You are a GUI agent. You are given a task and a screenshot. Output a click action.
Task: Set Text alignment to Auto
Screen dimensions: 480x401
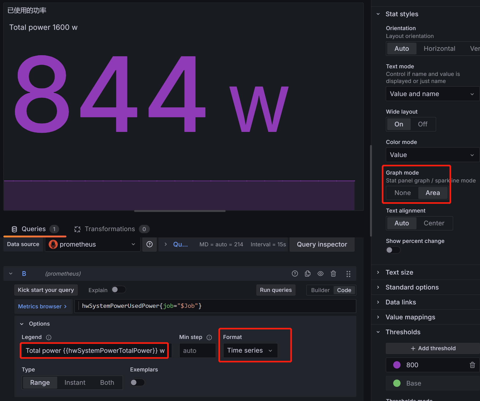402,223
